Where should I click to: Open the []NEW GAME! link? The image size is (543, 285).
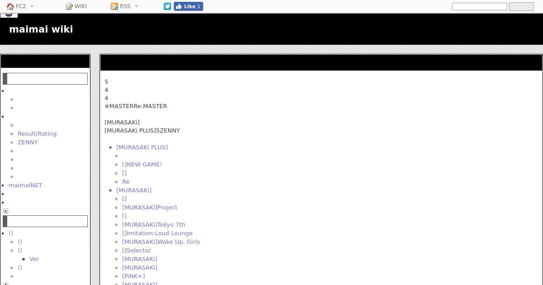pyautogui.click(x=142, y=164)
